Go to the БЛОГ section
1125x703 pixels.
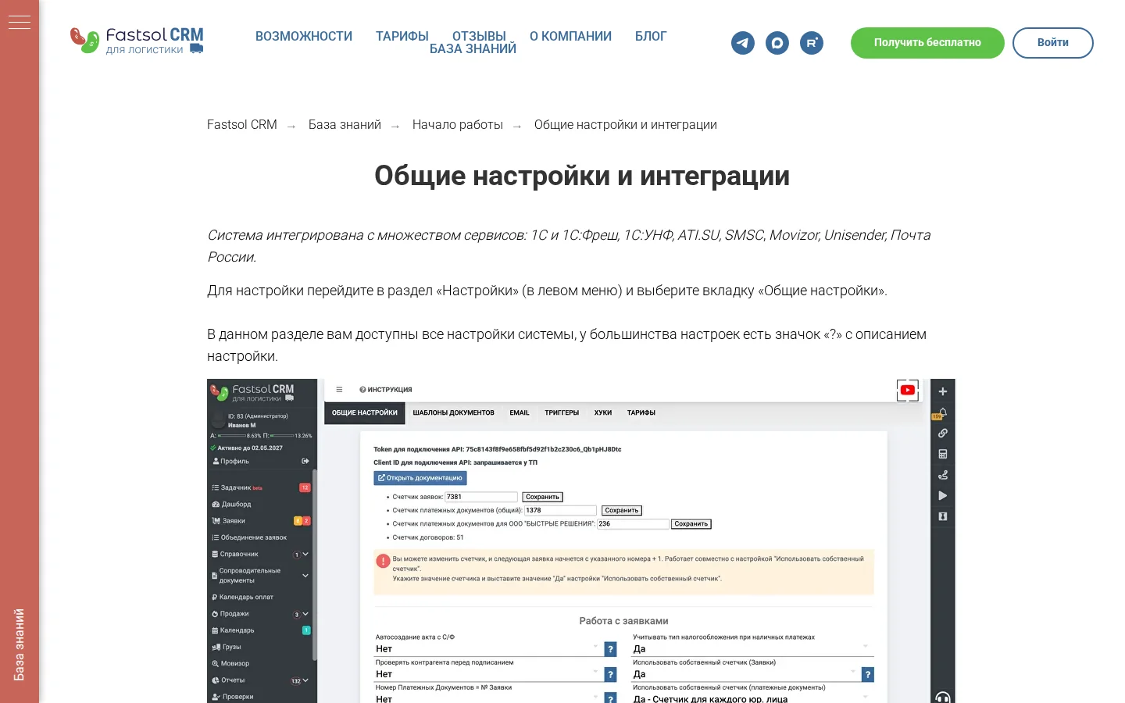(x=651, y=36)
